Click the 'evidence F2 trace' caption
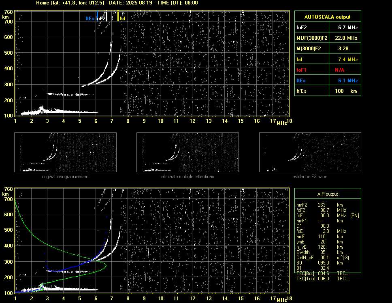This screenshot has height=303, width=392. coord(310,177)
